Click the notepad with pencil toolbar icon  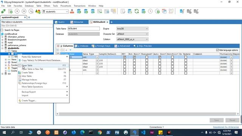[123, 11]
